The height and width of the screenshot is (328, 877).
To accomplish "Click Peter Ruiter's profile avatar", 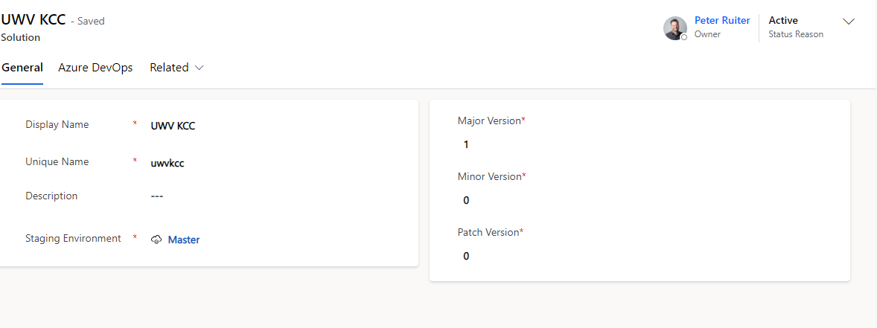I will tap(675, 28).
